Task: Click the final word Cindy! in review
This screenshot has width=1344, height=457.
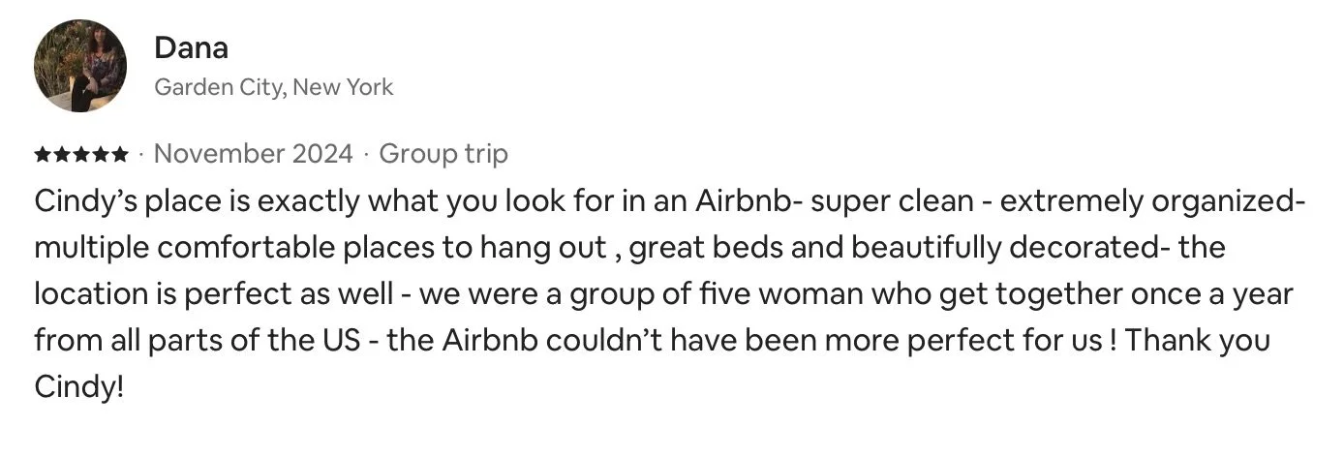Action: click(x=79, y=386)
